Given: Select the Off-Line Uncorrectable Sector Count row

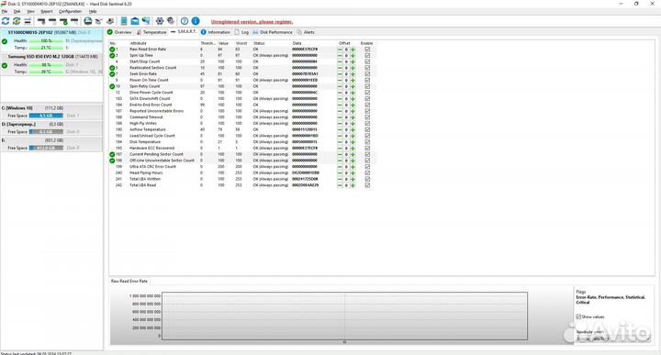Looking at the screenshot, I should click(x=242, y=161).
